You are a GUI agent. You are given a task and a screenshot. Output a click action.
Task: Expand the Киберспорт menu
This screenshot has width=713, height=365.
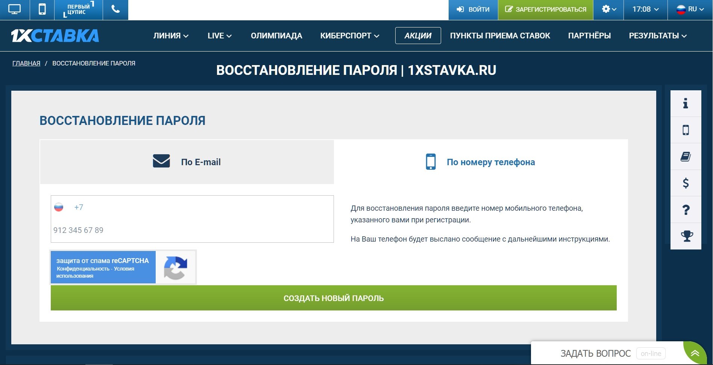pos(350,36)
